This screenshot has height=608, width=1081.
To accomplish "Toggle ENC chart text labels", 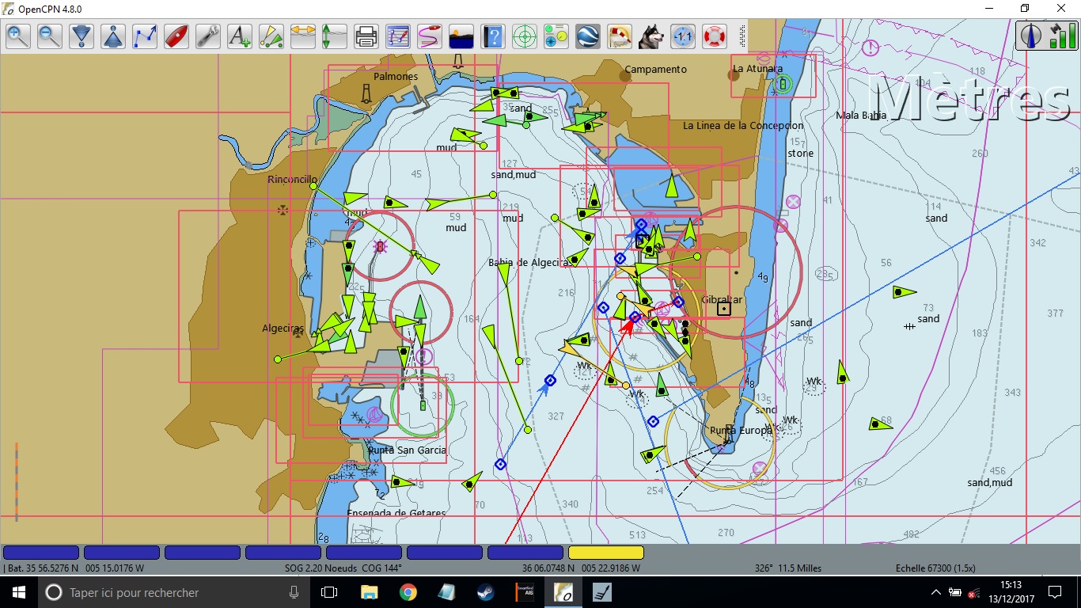I will pyautogui.click(x=239, y=36).
